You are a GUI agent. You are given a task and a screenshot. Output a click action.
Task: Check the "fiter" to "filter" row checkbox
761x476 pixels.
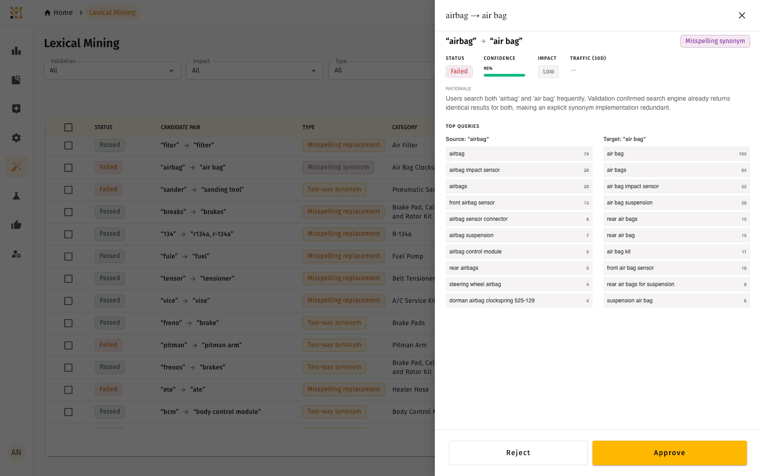[68, 146]
